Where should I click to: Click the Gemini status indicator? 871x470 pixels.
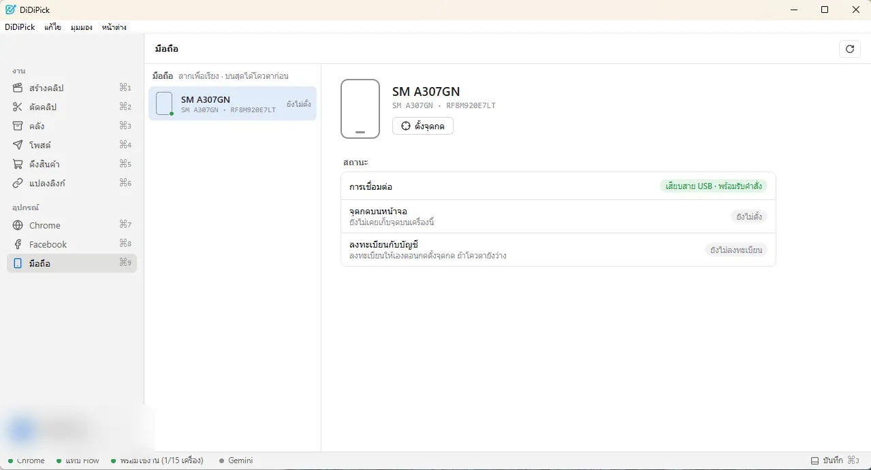click(236, 460)
